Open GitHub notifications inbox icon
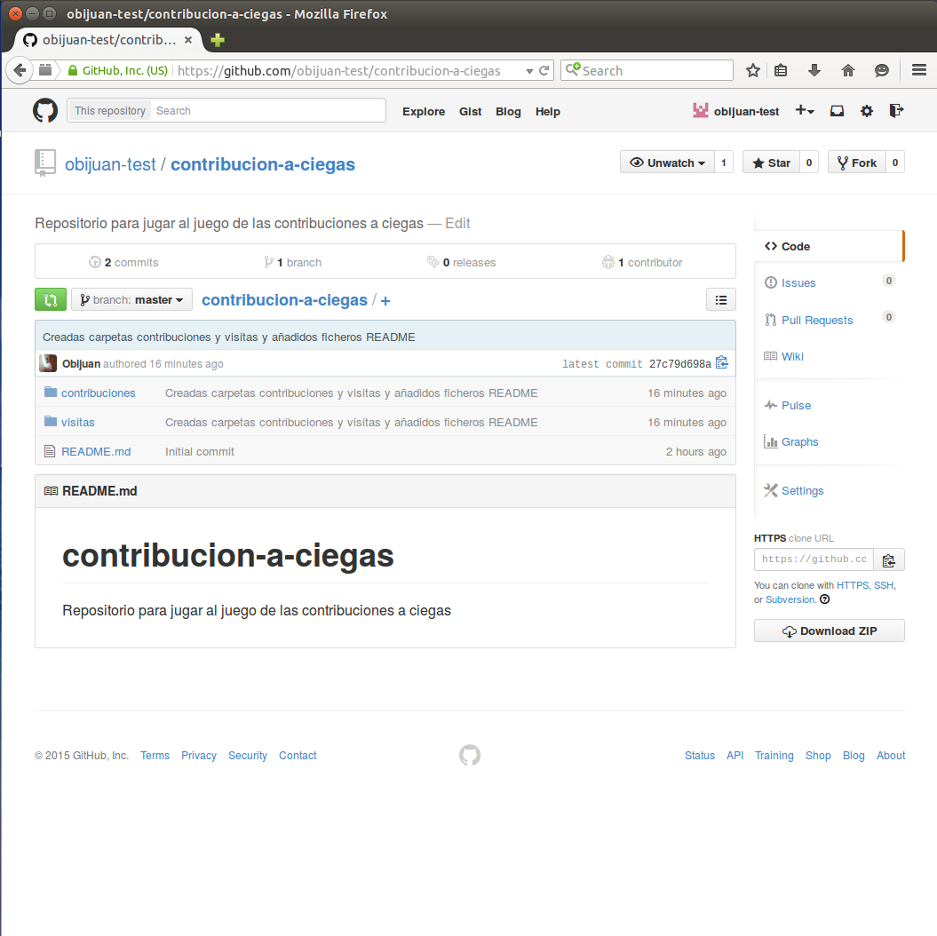The height and width of the screenshot is (936, 937). pos(837,111)
